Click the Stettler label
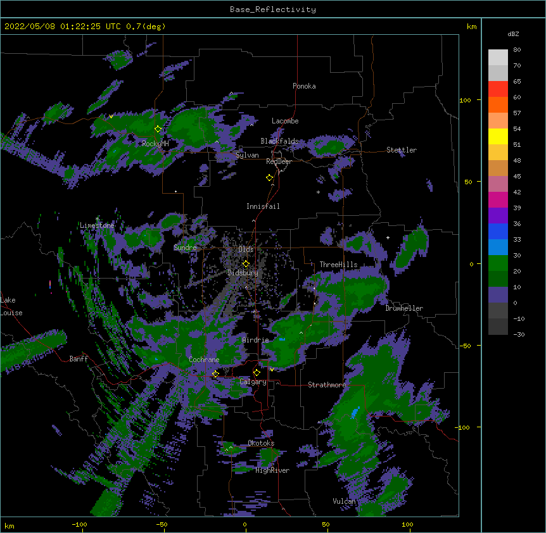546x533 pixels. pyautogui.click(x=402, y=150)
